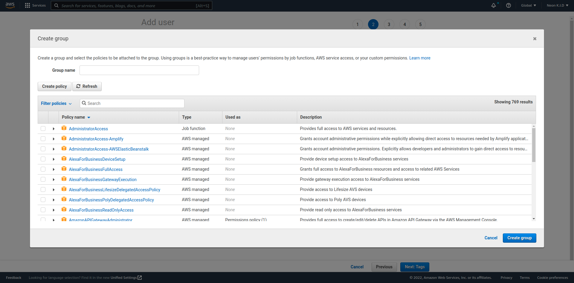Screen dimensions: 574x283
Task: Open the help question mark icon
Action: click(509, 5)
